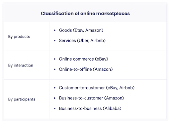
Task: Click 'Business-to-customer (Amazon)' list item
Action: [91, 98]
